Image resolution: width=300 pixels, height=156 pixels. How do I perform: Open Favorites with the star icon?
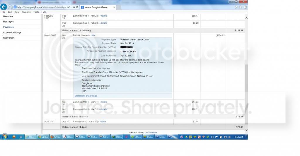[241, 7]
